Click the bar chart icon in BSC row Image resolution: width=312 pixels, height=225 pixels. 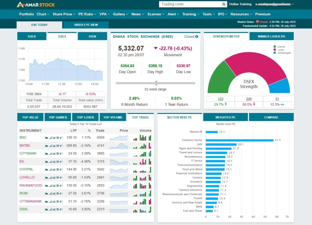(54, 138)
